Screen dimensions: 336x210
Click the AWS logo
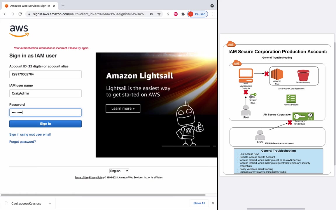(x=19, y=31)
